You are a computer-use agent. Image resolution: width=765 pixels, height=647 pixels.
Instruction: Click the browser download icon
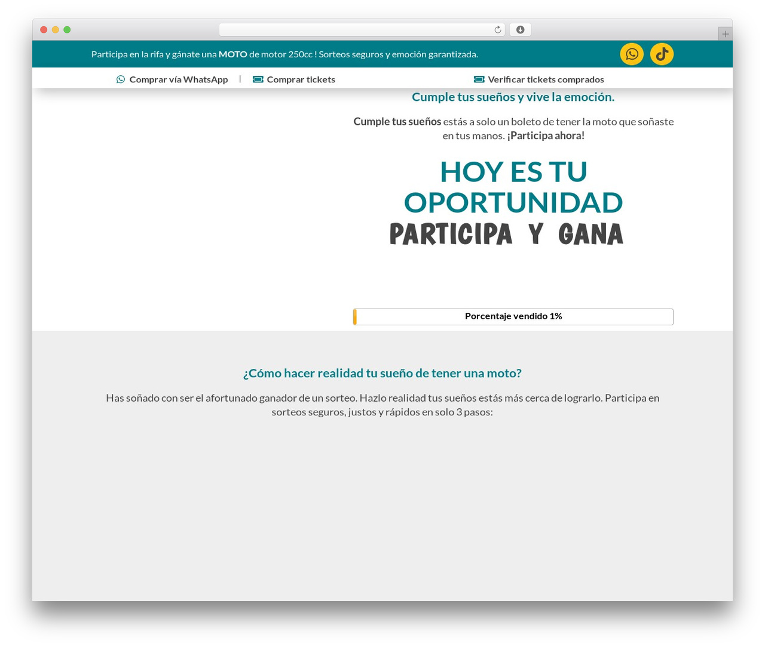pyautogui.click(x=520, y=30)
